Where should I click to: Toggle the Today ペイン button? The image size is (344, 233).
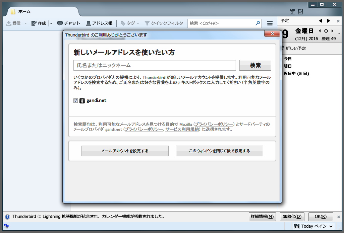(313, 226)
